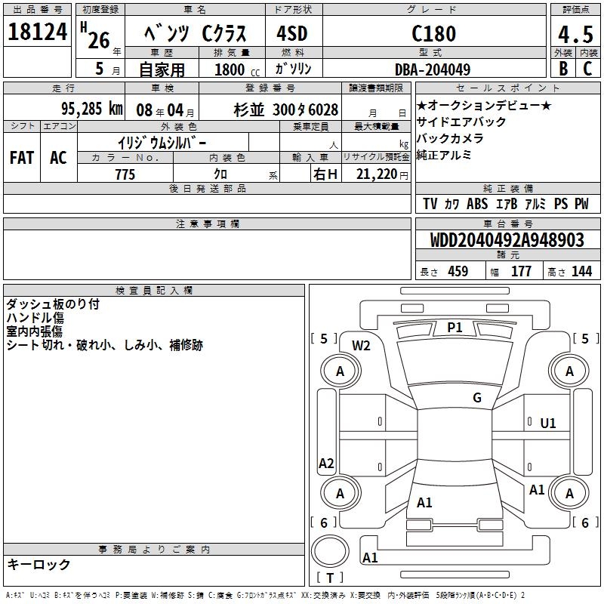Select G windshield chip mark
The width and height of the screenshot is (604, 604).
(477, 397)
